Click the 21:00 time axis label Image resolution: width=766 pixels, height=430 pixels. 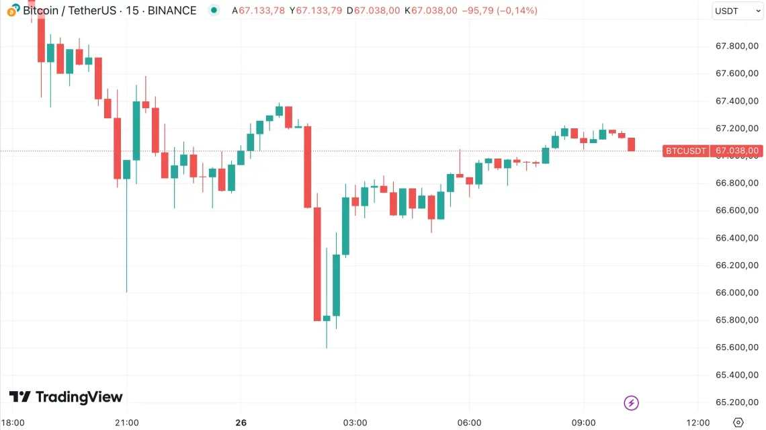pos(127,423)
